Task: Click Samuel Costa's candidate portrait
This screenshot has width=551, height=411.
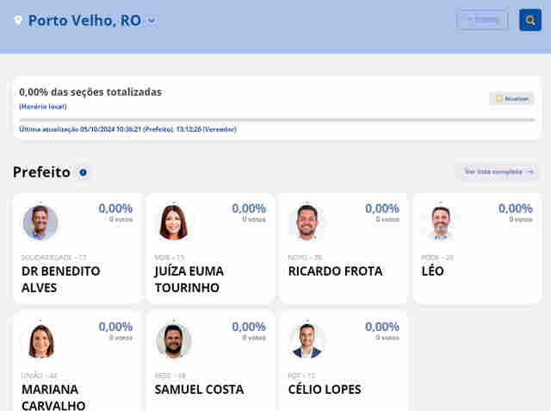Action: coord(173,340)
